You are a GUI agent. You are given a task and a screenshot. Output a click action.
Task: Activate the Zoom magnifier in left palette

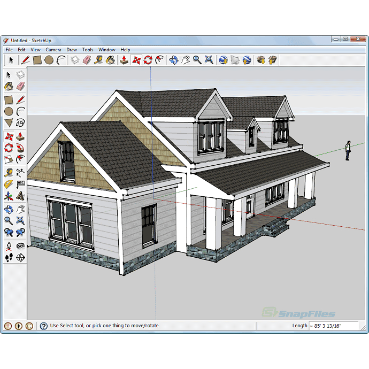[x=9, y=221]
